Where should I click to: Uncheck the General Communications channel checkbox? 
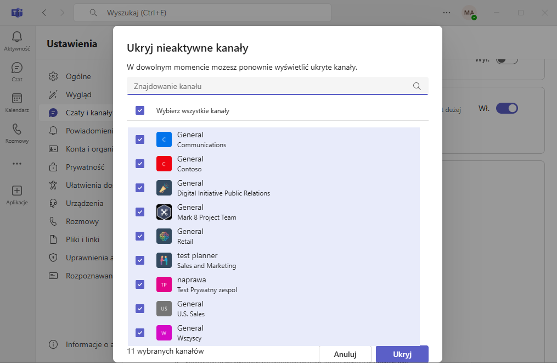[140, 139]
